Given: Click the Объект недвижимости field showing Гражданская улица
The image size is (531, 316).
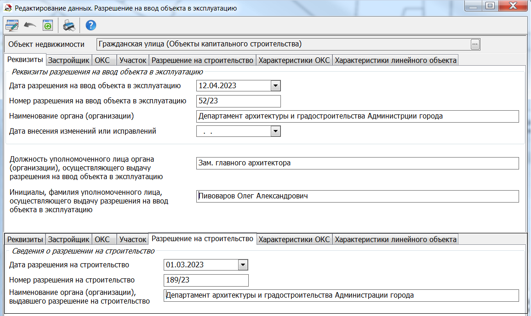Looking at the screenshot, I should tap(283, 44).
